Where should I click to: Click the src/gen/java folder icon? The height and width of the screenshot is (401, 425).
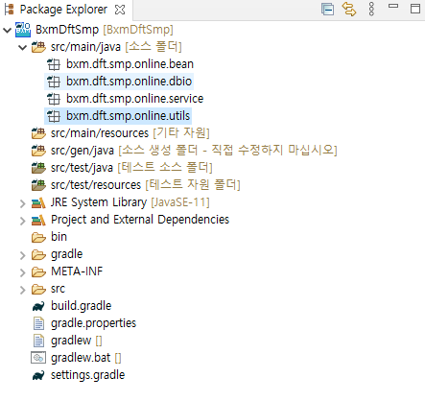coord(38,151)
